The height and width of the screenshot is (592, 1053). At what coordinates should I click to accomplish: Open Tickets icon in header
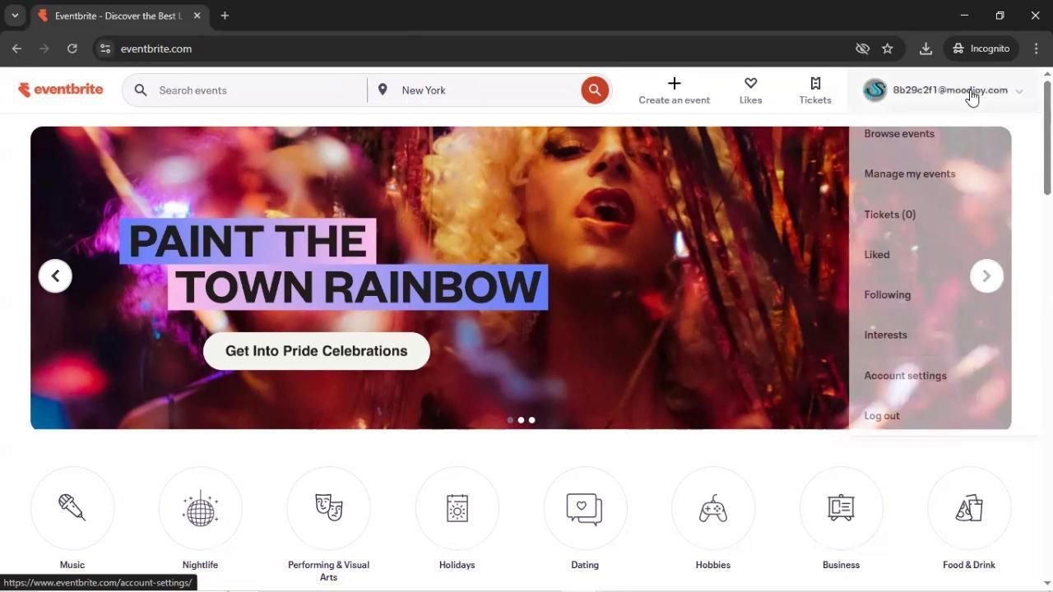(814, 84)
